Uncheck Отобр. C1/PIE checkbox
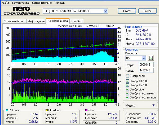This screenshot has width=159, height=125. pos(127,81)
